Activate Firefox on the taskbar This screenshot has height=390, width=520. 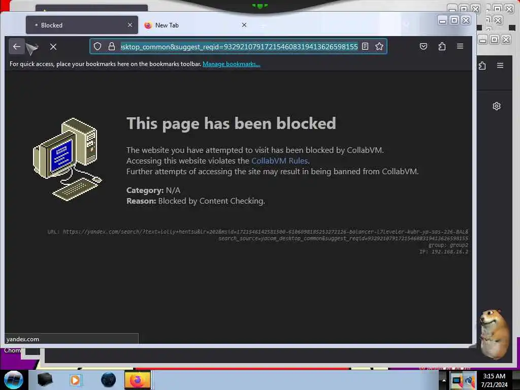138,380
